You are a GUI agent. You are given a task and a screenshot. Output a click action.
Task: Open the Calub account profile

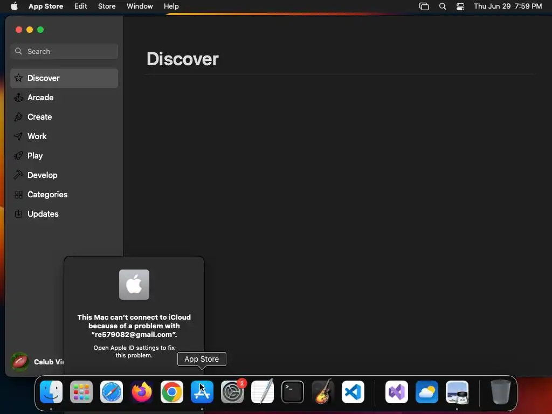tap(37, 362)
